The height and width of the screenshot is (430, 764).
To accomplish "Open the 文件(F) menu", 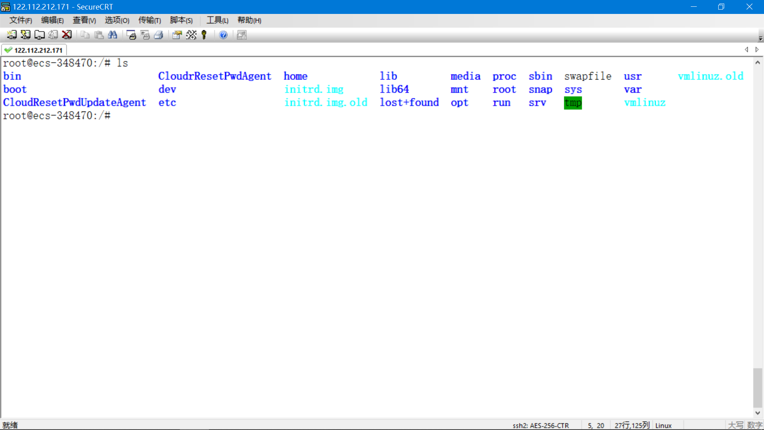I will [20, 20].
